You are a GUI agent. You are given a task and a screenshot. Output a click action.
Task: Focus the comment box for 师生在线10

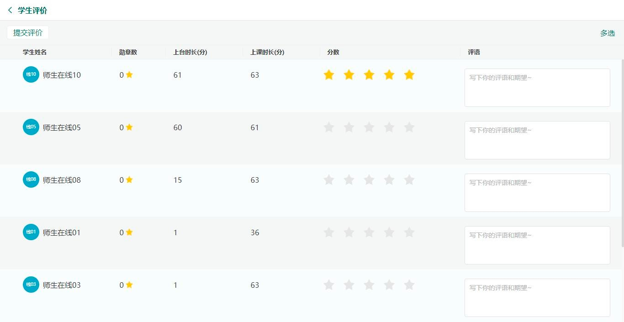click(x=537, y=88)
